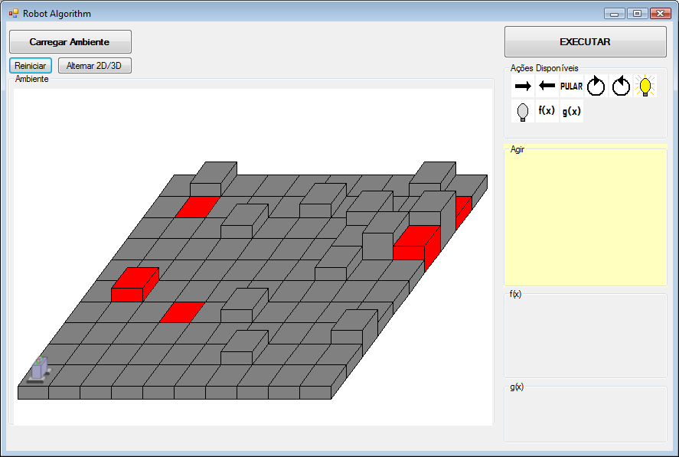The width and height of the screenshot is (679, 457).
Task: Click inside the f(x) program panel
Action: pyautogui.click(x=585, y=336)
